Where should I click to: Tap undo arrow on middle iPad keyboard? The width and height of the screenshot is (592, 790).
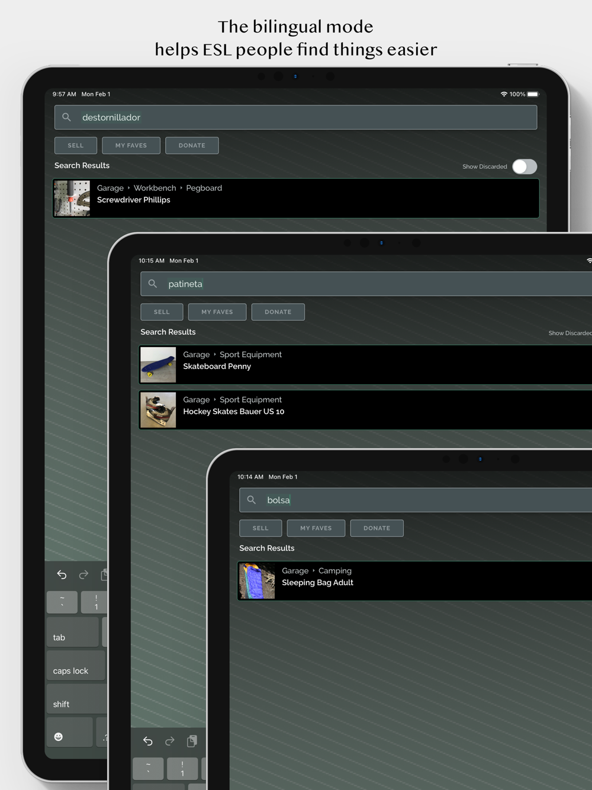tap(148, 741)
